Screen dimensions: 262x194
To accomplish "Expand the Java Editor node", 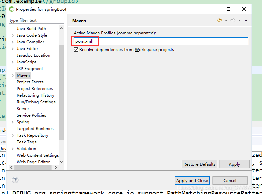I will pos(12,49).
